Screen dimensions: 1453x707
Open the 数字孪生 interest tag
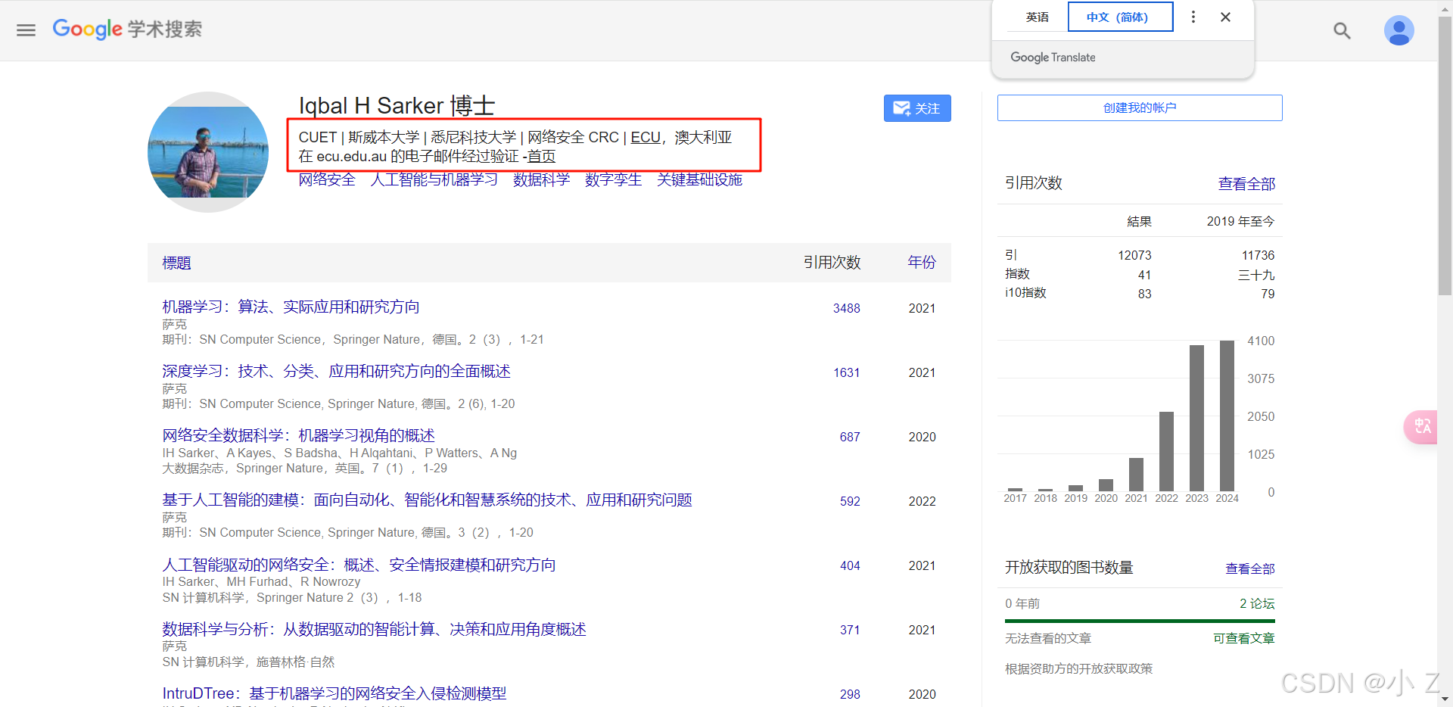613,179
